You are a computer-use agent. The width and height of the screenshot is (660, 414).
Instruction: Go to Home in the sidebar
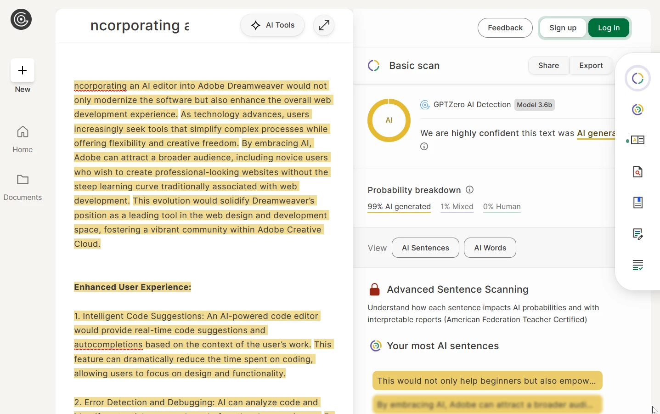coord(23,140)
